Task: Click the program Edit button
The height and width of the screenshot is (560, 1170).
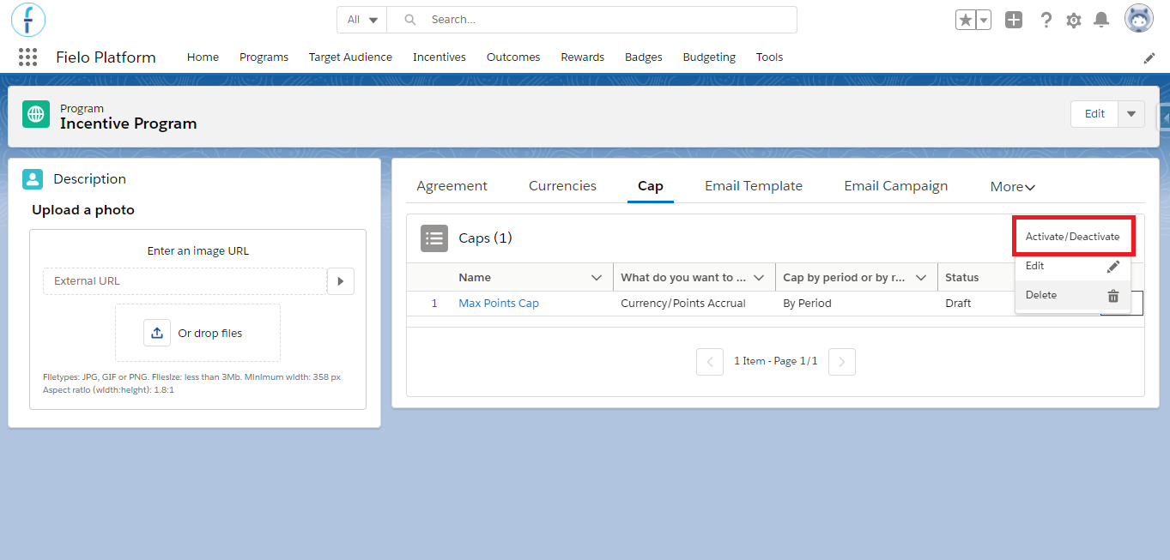Action: pos(1094,113)
